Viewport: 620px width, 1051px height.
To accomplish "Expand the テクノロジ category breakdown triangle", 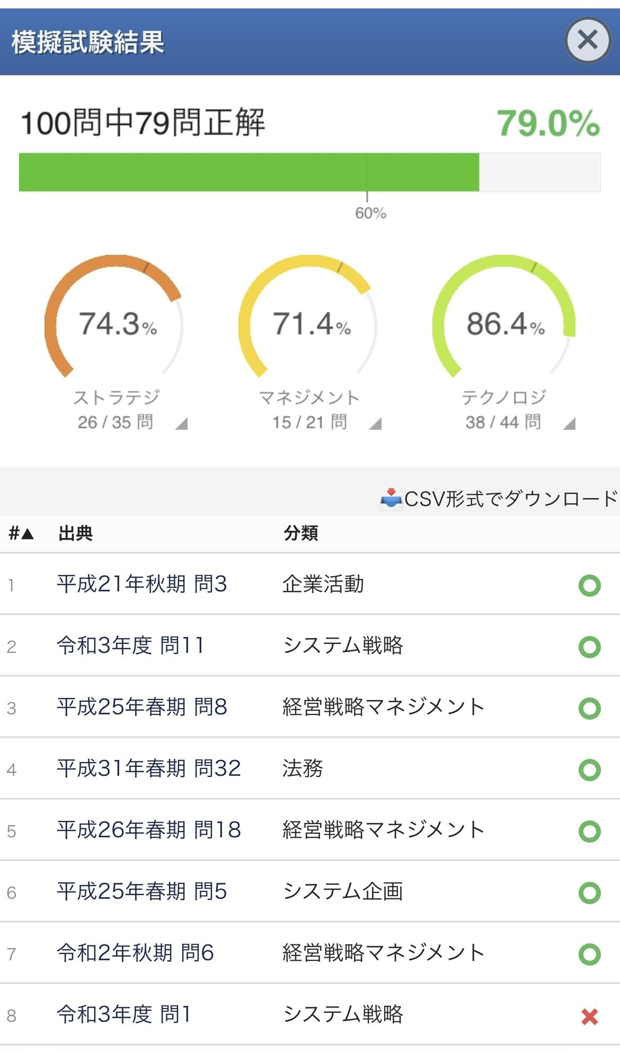I will [570, 424].
